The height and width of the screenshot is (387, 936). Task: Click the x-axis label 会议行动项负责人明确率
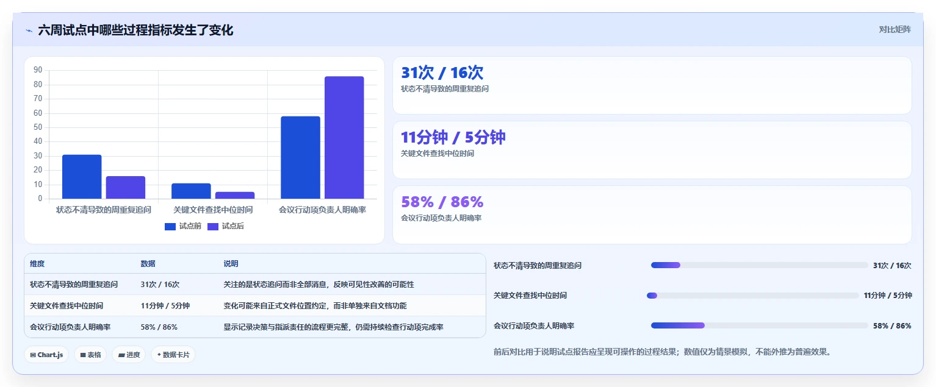[322, 210]
